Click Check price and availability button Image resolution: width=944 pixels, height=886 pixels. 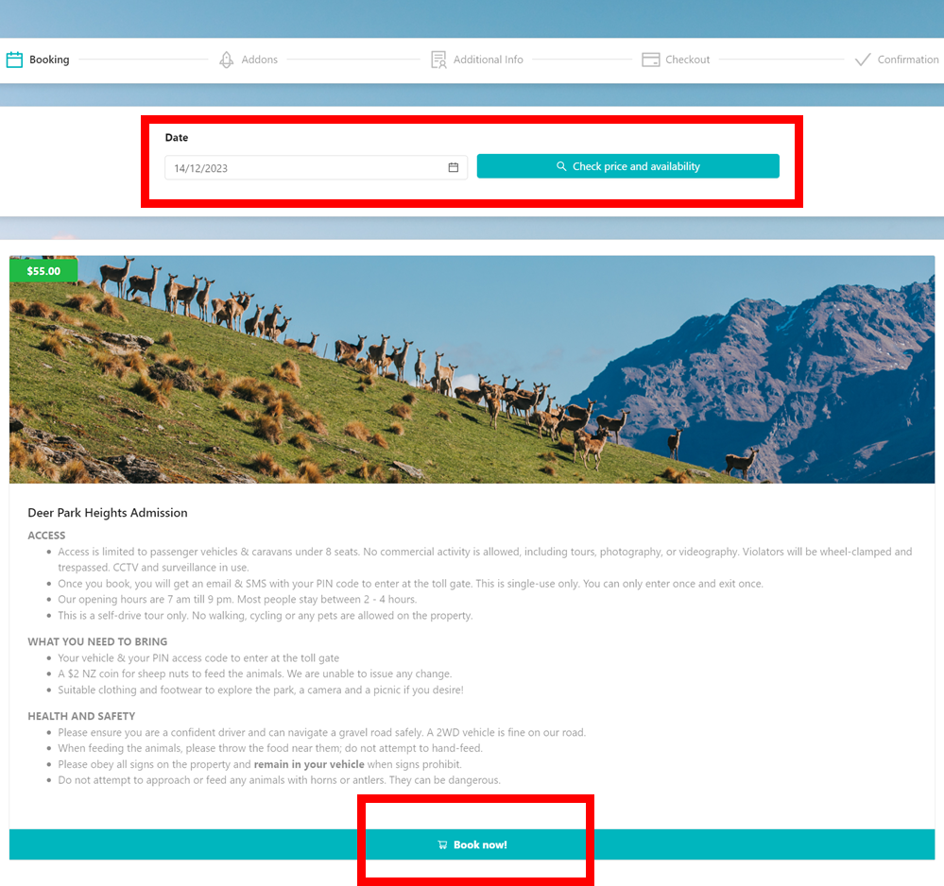pos(628,166)
